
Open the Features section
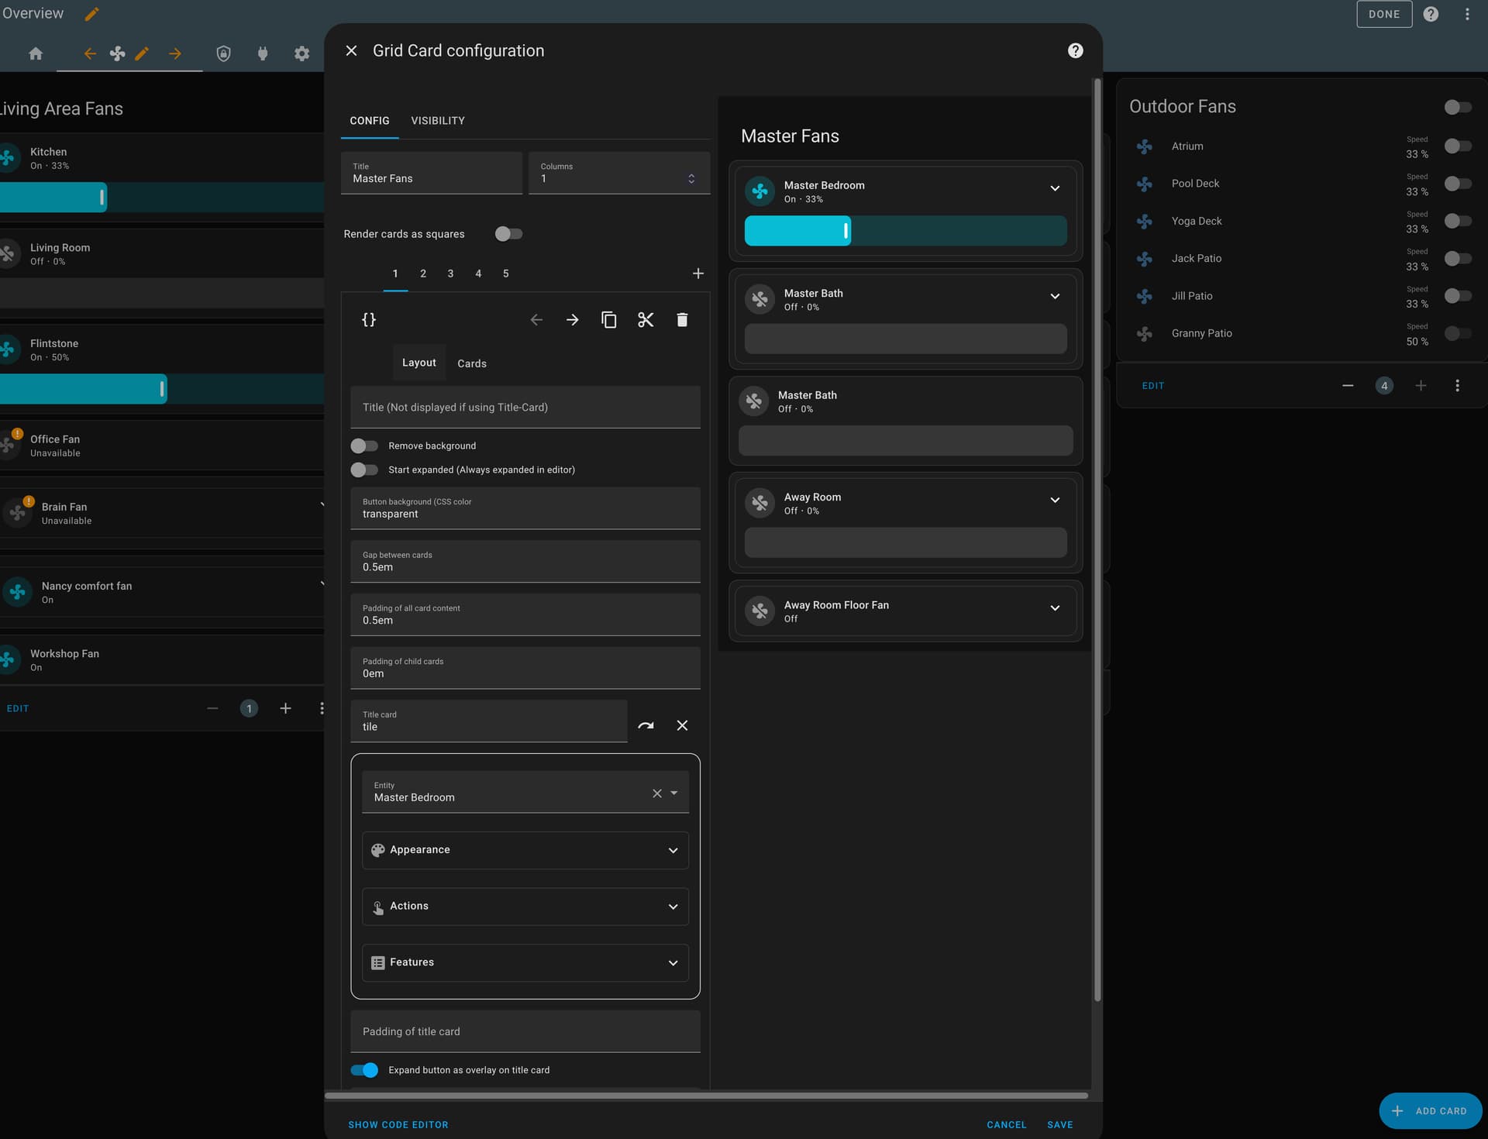(x=525, y=962)
